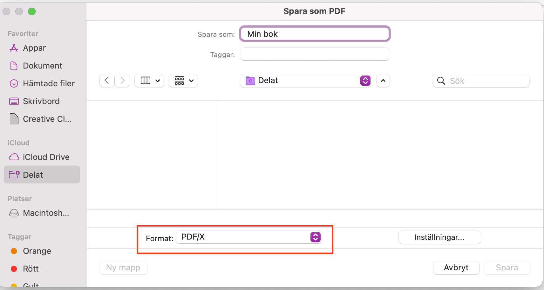This screenshot has width=544, height=290.
Task: Select the Delat shared folder item
Action: tap(42, 175)
